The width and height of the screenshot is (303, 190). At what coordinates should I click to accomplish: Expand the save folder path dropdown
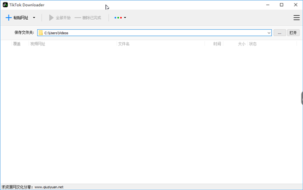pos(269,33)
